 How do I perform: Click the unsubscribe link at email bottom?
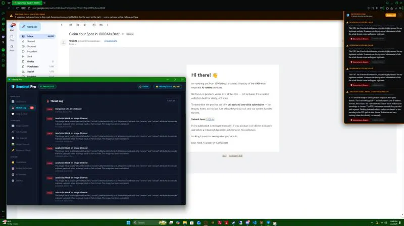(x=236, y=156)
